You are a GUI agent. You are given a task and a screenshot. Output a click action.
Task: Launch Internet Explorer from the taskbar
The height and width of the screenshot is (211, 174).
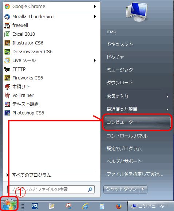[85, 206]
